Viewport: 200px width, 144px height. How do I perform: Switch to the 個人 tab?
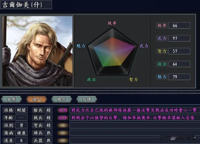[x=36, y=99]
